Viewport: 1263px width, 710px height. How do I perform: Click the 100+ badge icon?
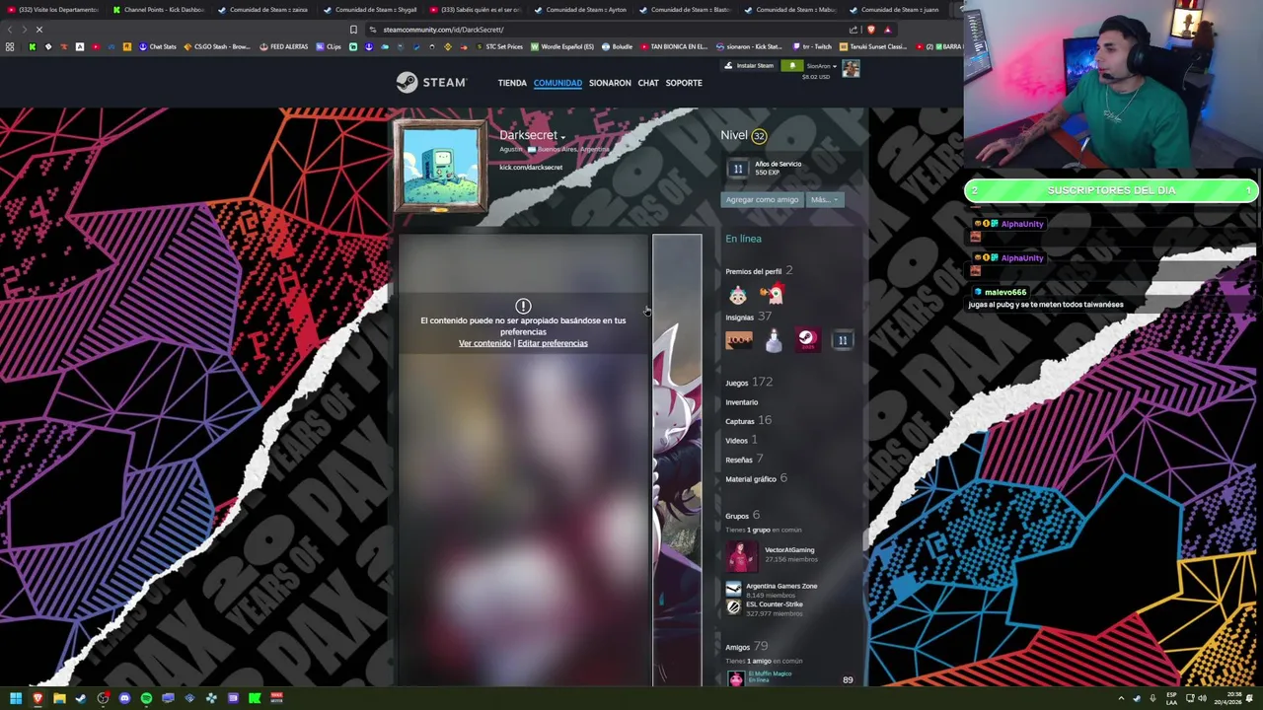[x=739, y=340]
